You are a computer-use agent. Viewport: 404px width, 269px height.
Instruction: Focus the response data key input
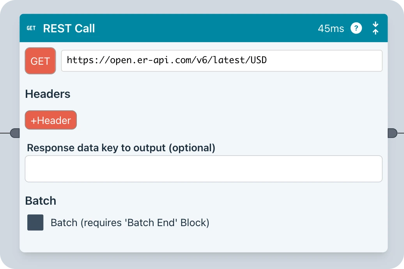click(x=203, y=169)
